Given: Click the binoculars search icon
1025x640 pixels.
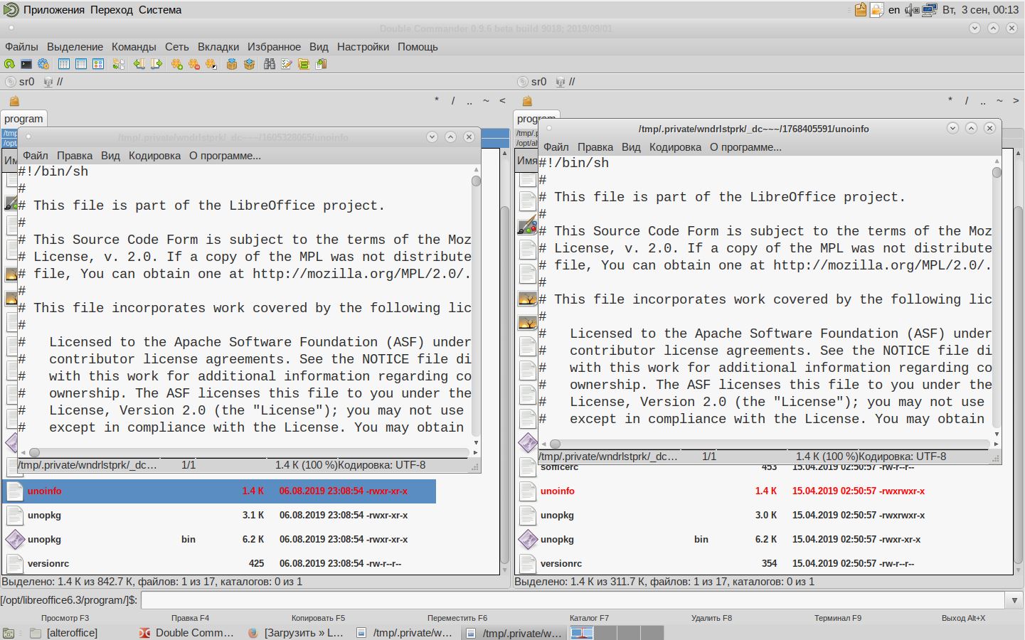Looking at the screenshot, I should coord(269,64).
